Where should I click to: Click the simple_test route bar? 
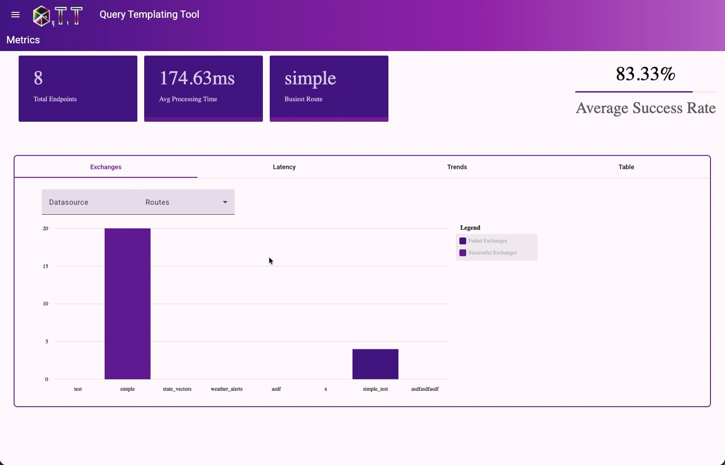point(375,364)
